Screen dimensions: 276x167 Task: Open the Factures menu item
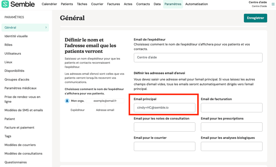[x=113, y=4]
